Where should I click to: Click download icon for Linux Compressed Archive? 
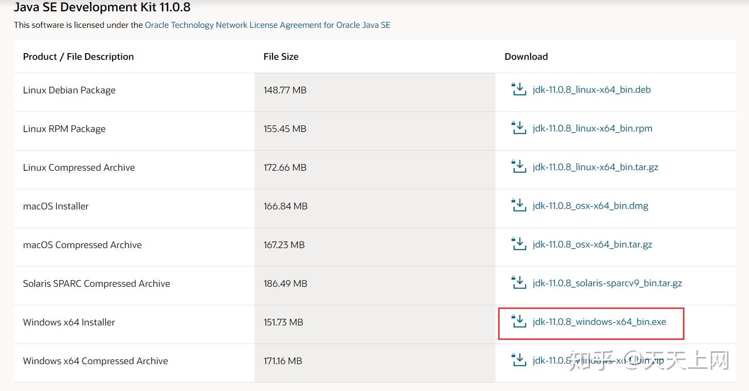518,167
